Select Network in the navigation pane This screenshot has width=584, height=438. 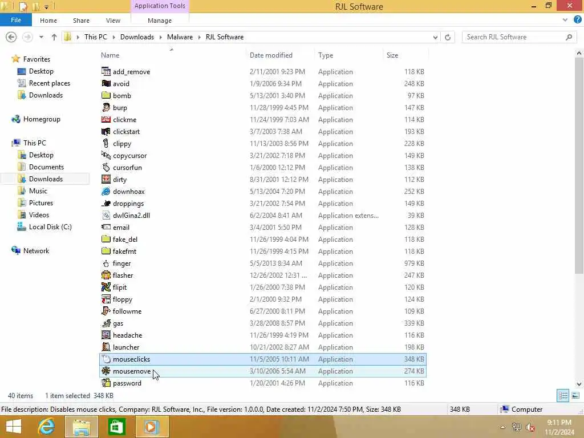click(36, 251)
